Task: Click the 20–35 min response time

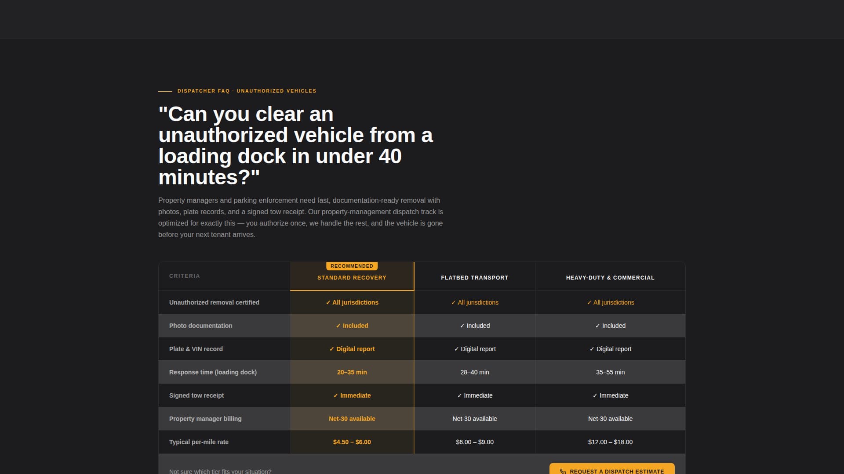Action: [x=352, y=372]
